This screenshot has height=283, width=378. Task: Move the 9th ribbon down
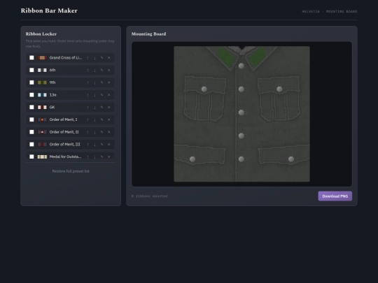(x=94, y=82)
